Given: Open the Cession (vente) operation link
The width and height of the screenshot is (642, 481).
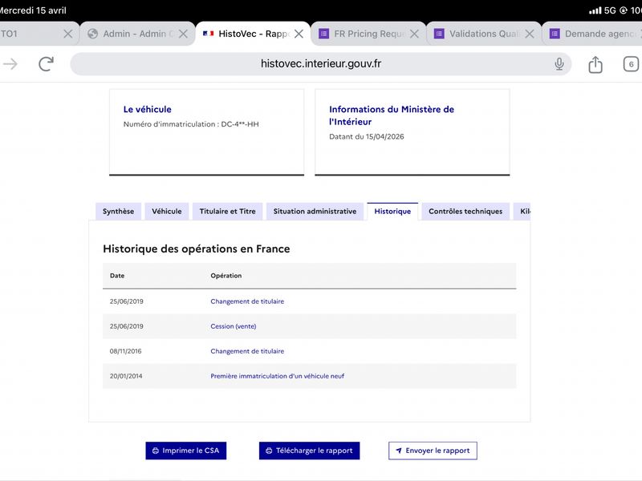Looking at the screenshot, I should tap(234, 326).
